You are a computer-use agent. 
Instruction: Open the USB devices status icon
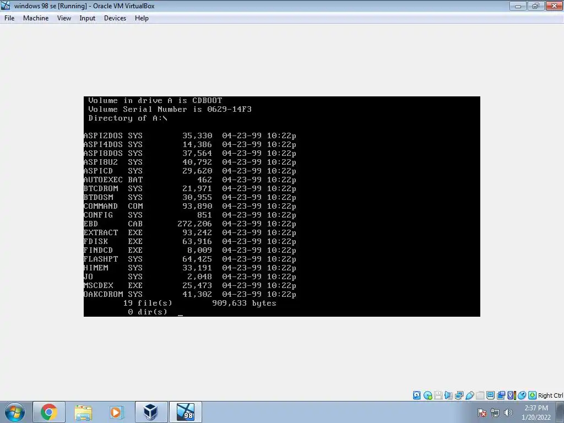point(469,395)
